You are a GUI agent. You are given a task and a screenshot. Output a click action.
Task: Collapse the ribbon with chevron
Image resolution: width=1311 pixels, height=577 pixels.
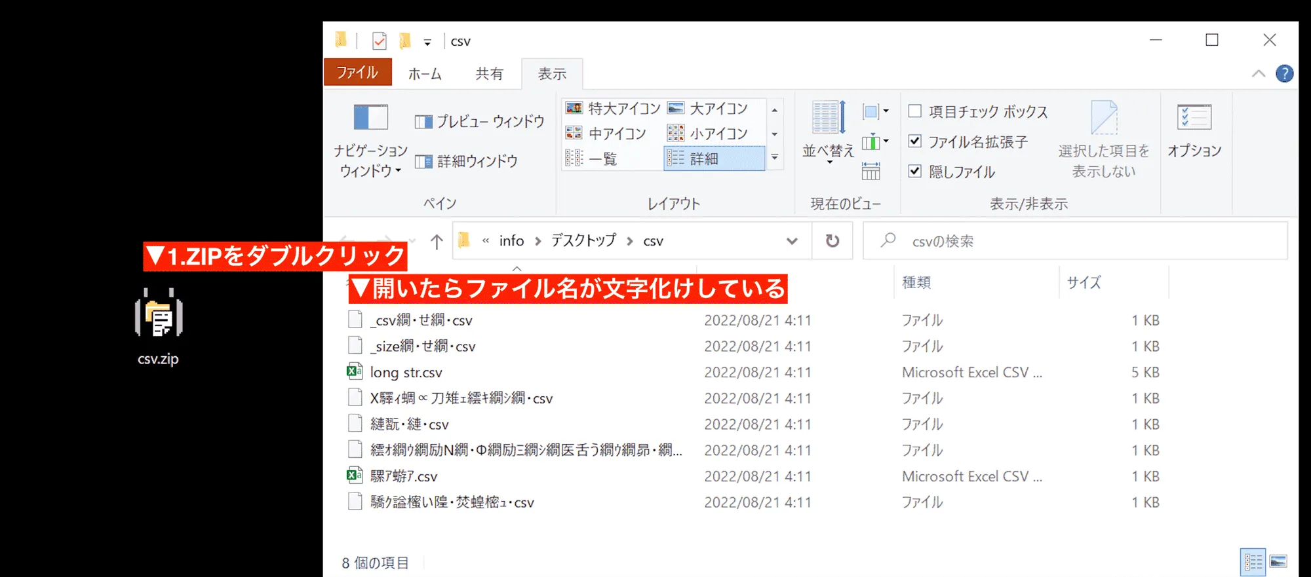point(1259,73)
